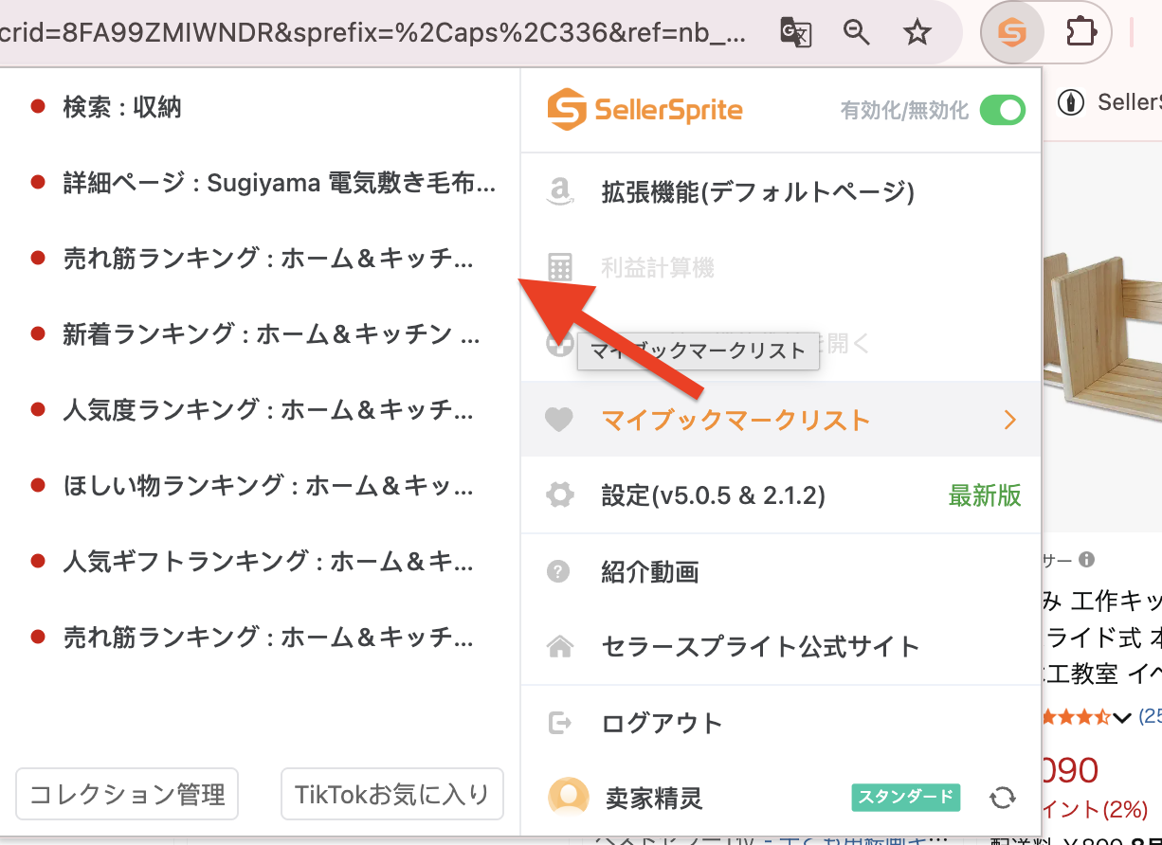This screenshot has width=1162, height=845.
Task: Click the SellerSprite logo in popup header
Action: [645, 110]
